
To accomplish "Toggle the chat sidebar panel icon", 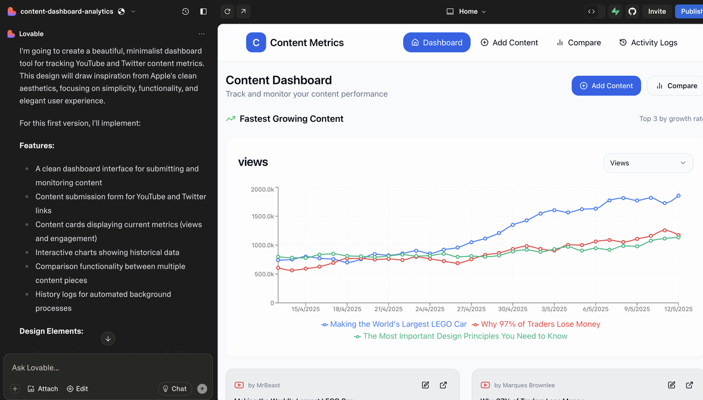I will click(203, 12).
